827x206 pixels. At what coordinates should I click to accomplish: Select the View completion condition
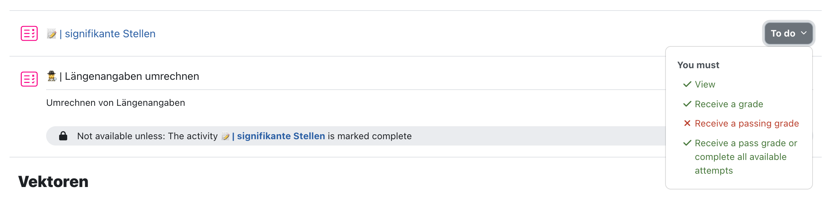(705, 84)
